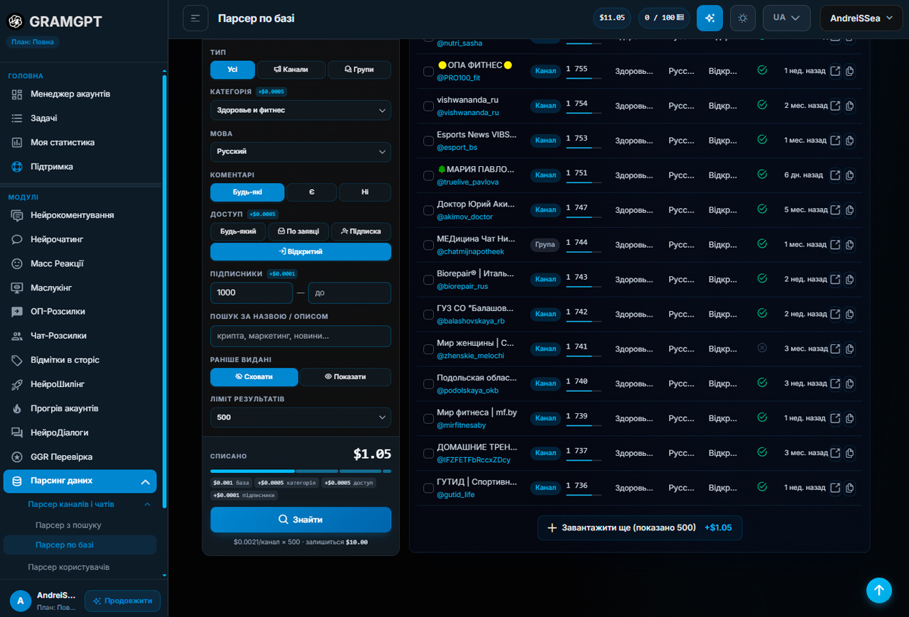The width and height of the screenshot is (909, 617).
Task: Open the Ліміт результатів dropdown showing 500
Action: click(x=300, y=417)
